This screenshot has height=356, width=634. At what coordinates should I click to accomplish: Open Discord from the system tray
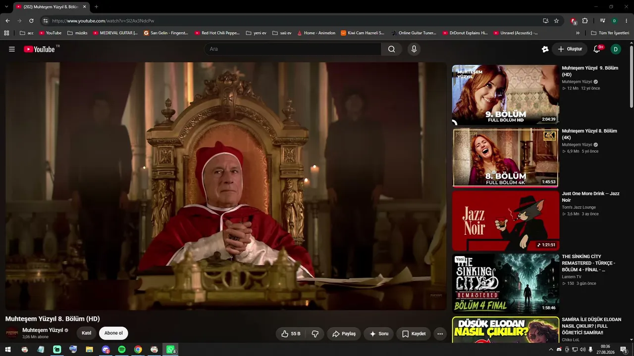point(559,350)
